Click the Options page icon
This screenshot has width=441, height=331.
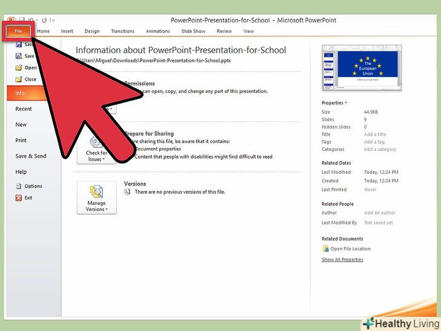[19, 186]
